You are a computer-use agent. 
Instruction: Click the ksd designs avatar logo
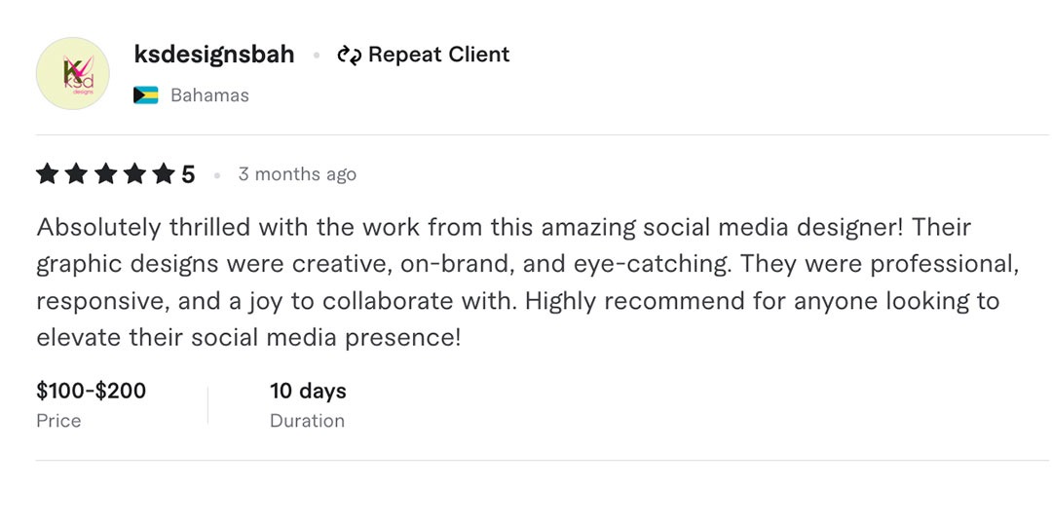72,73
